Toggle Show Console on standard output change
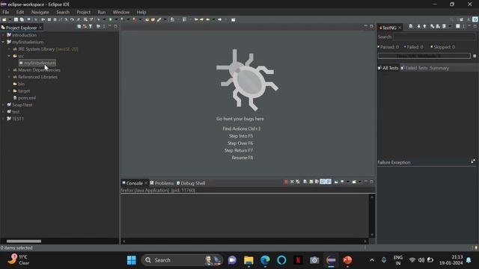The image size is (479, 269). click(x=323, y=182)
